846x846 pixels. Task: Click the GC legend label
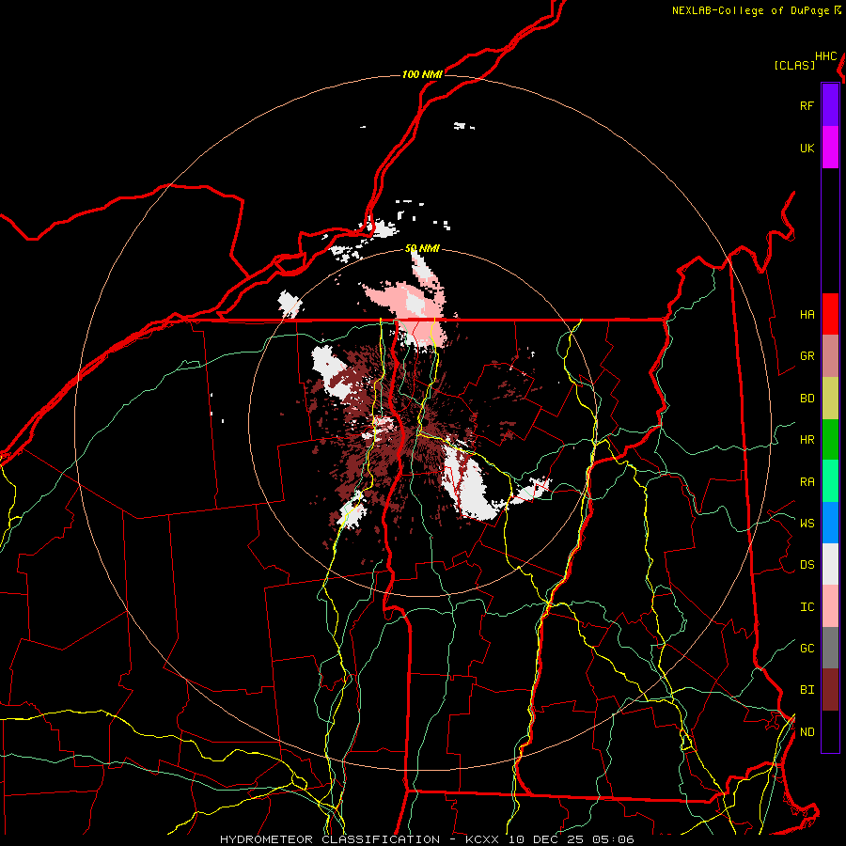point(807,649)
